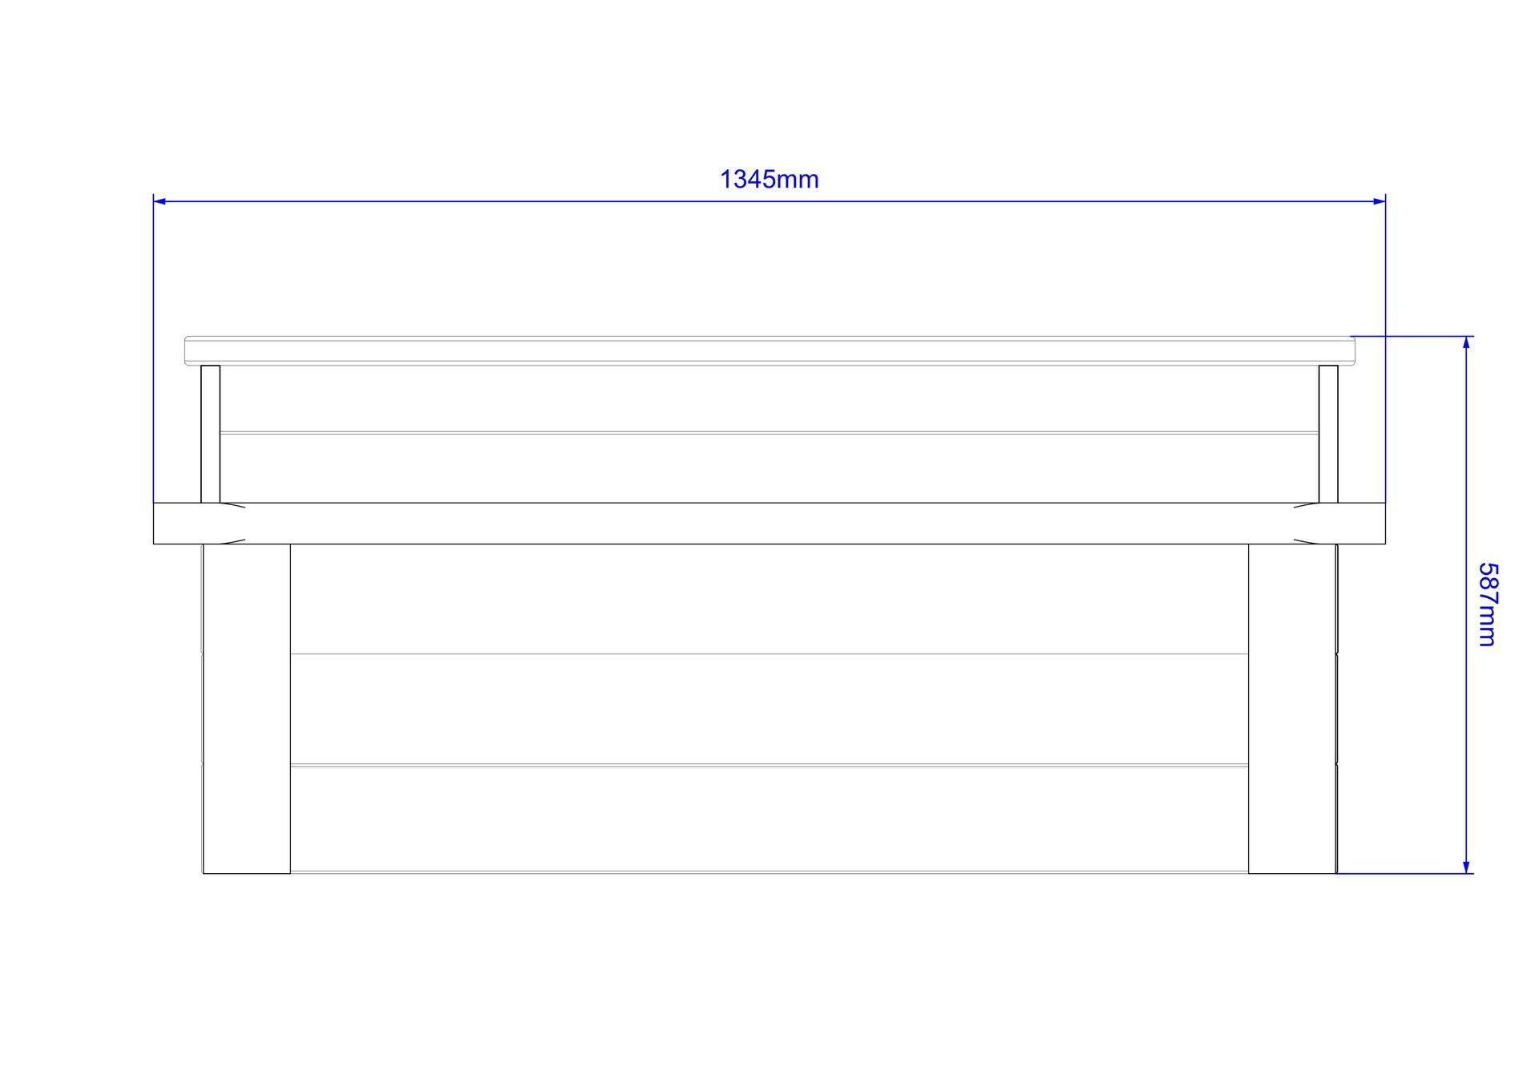Select the top slat between the legs
The height and width of the screenshot is (1088, 1539).
tap(769, 599)
